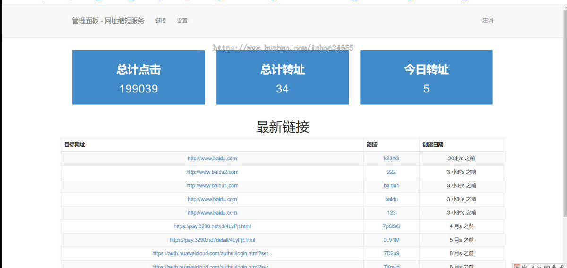Open huaweicloud login link in the 7D2u9 row
This screenshot has height=268, width=567.
coord(212,254)
